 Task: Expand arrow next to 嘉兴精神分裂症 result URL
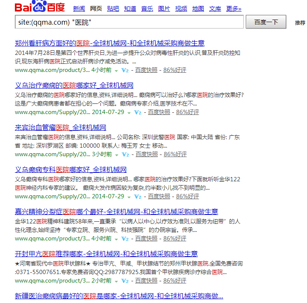[x=117, y=240]
